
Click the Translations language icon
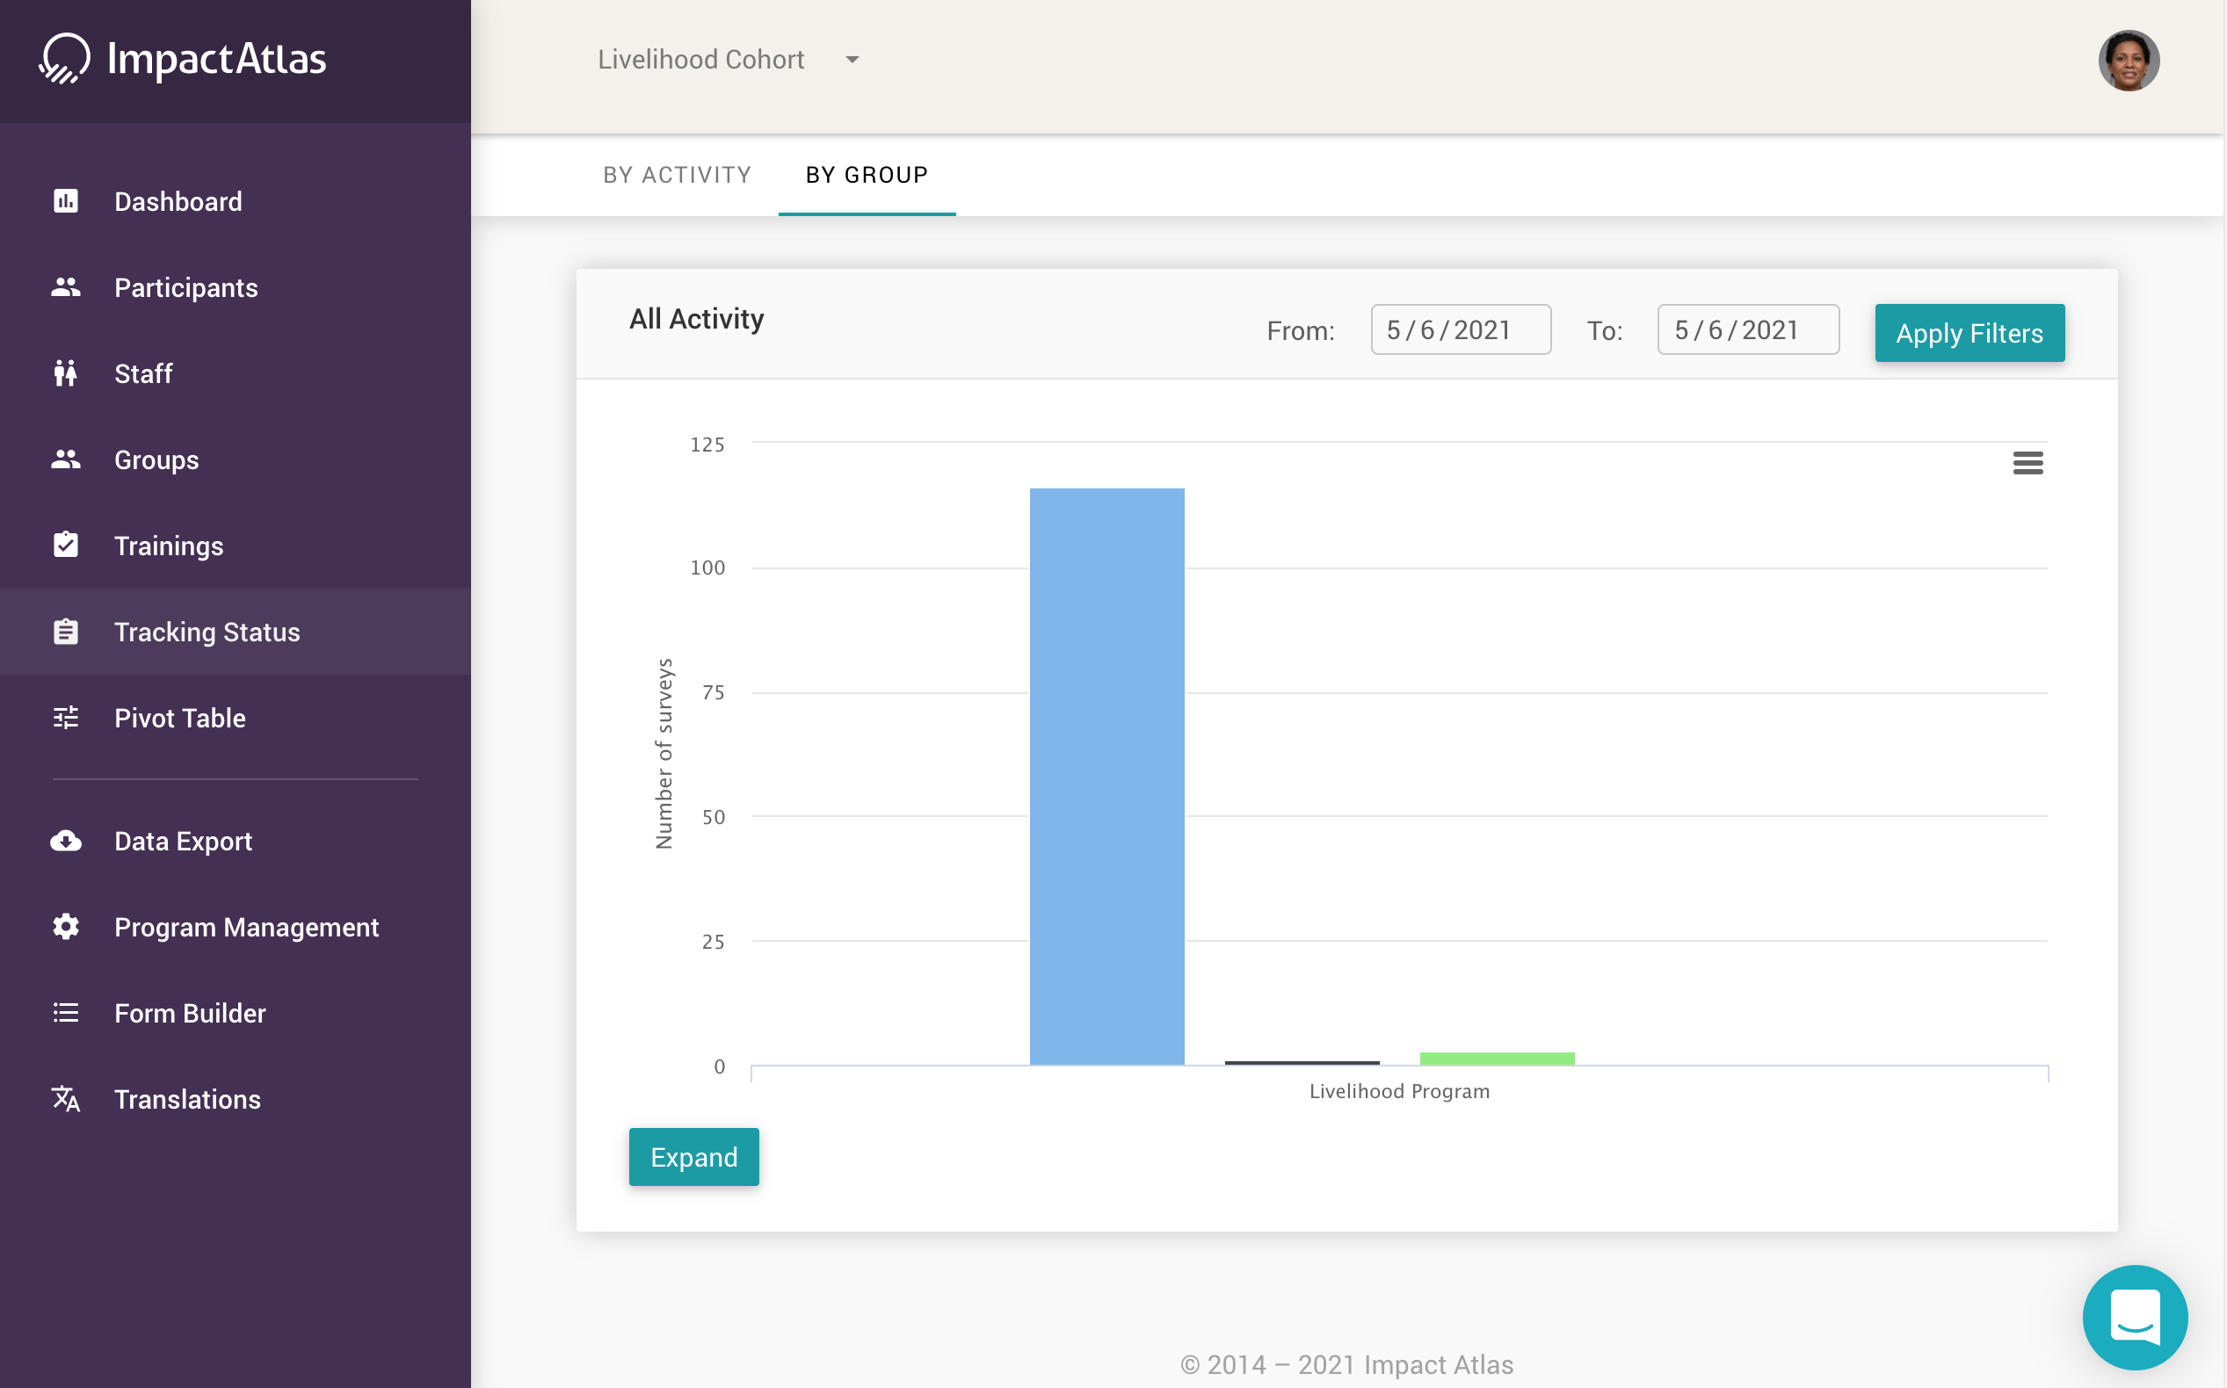pos(65,1099)
